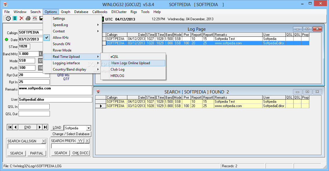Toggle the Allow KHz checked option
329x171 pixels.
coord(73,38)
